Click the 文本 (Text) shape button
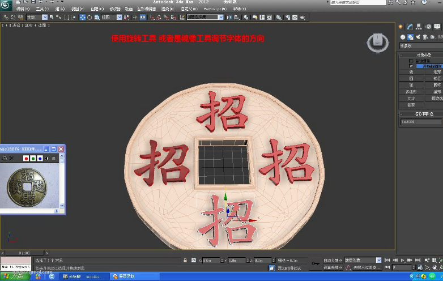This screenshot has width=443, height=281. [x=411, y=98]
